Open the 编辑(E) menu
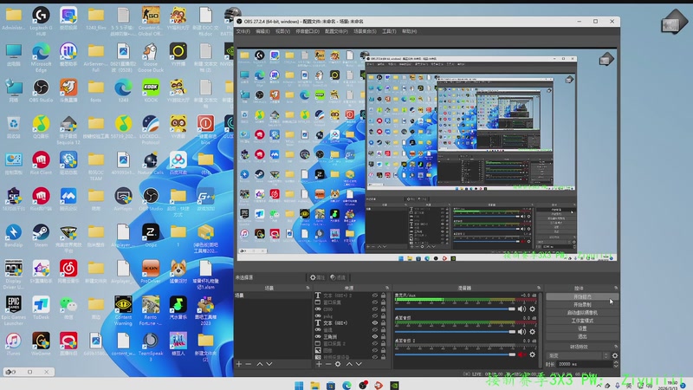Viewport: 693px width, 390px height. [262, 31]
